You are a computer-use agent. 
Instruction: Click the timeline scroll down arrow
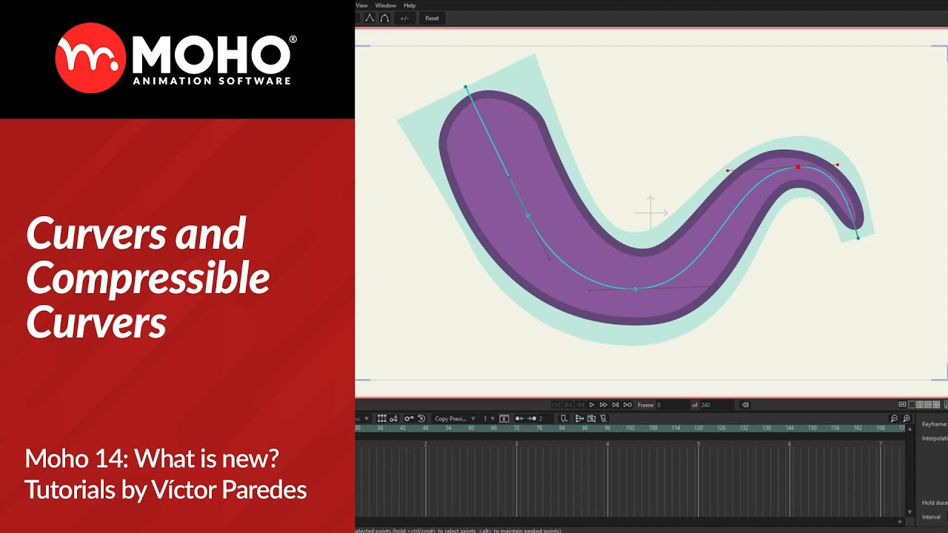909,512
